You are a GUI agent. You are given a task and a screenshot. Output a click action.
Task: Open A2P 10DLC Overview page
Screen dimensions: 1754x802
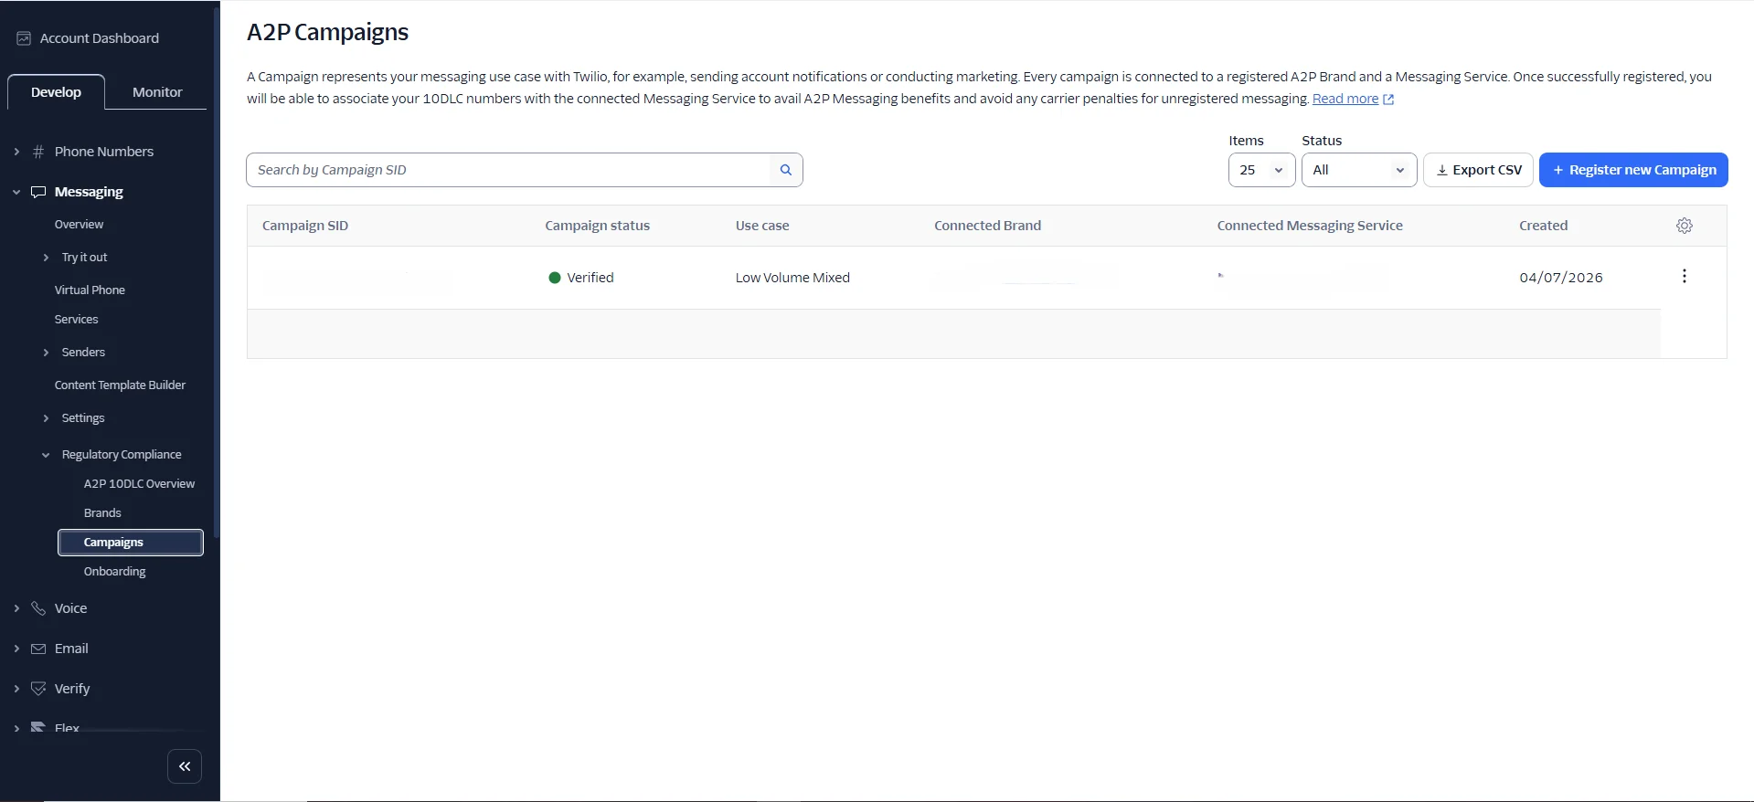coord(139,484)
